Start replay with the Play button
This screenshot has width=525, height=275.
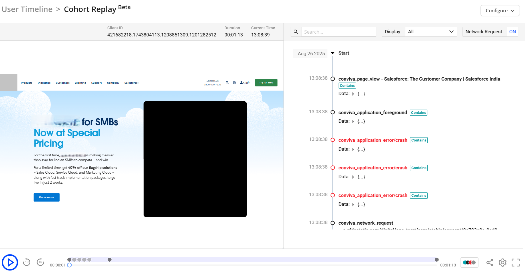[x=10, y=262]
